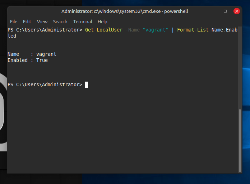Open the Terminal menu
This screenshot has height=184, width=250.
point(83,21)
